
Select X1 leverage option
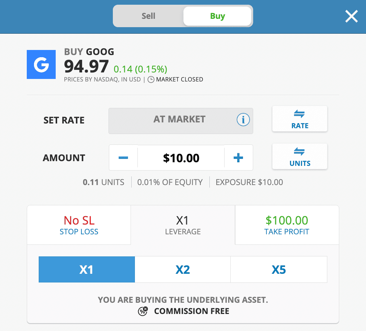tap(87, 269)
